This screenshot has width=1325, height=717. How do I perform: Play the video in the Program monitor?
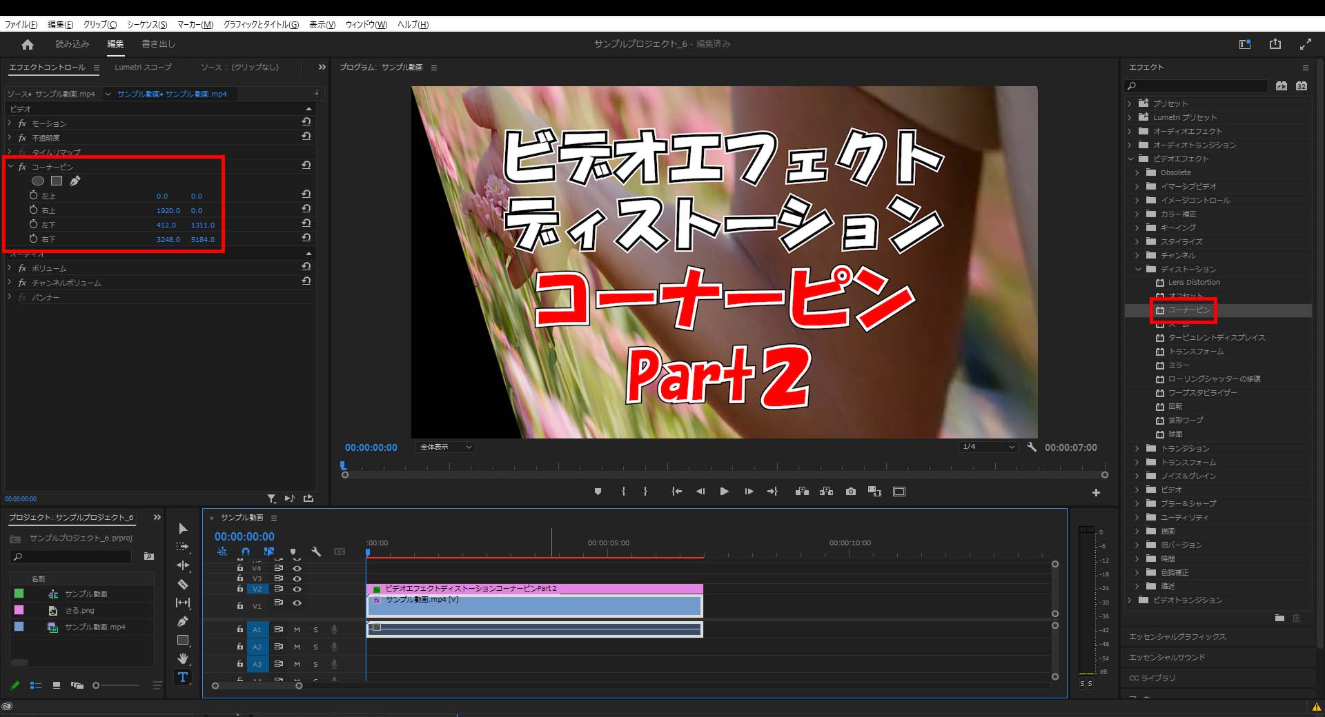(724, 492)
